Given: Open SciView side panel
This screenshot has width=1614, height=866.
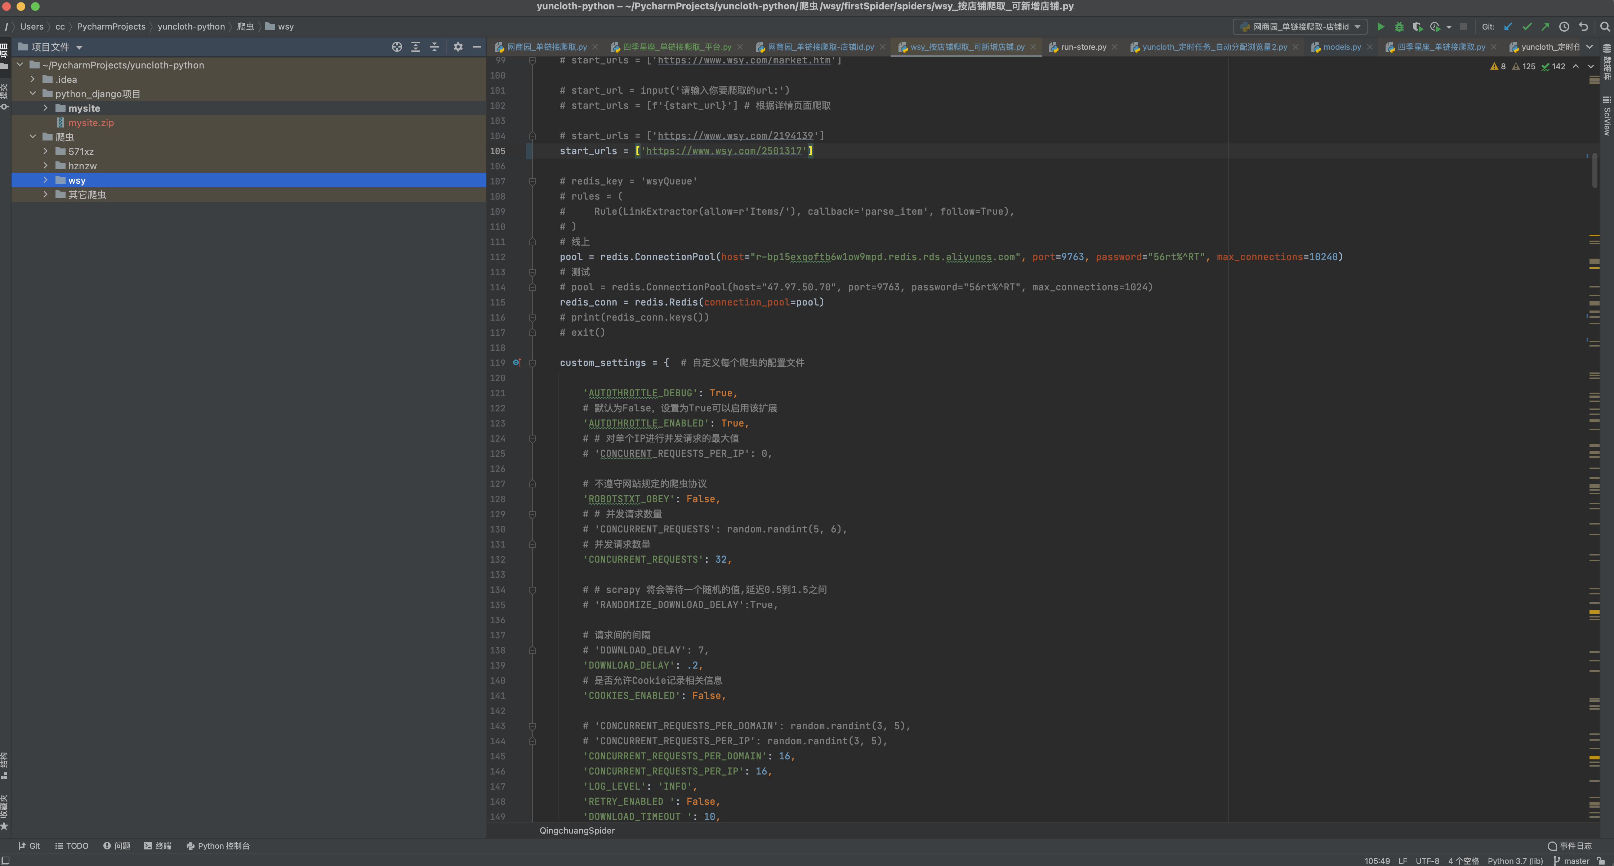Looking at the screenshot, I should (x=1607, y=116).
